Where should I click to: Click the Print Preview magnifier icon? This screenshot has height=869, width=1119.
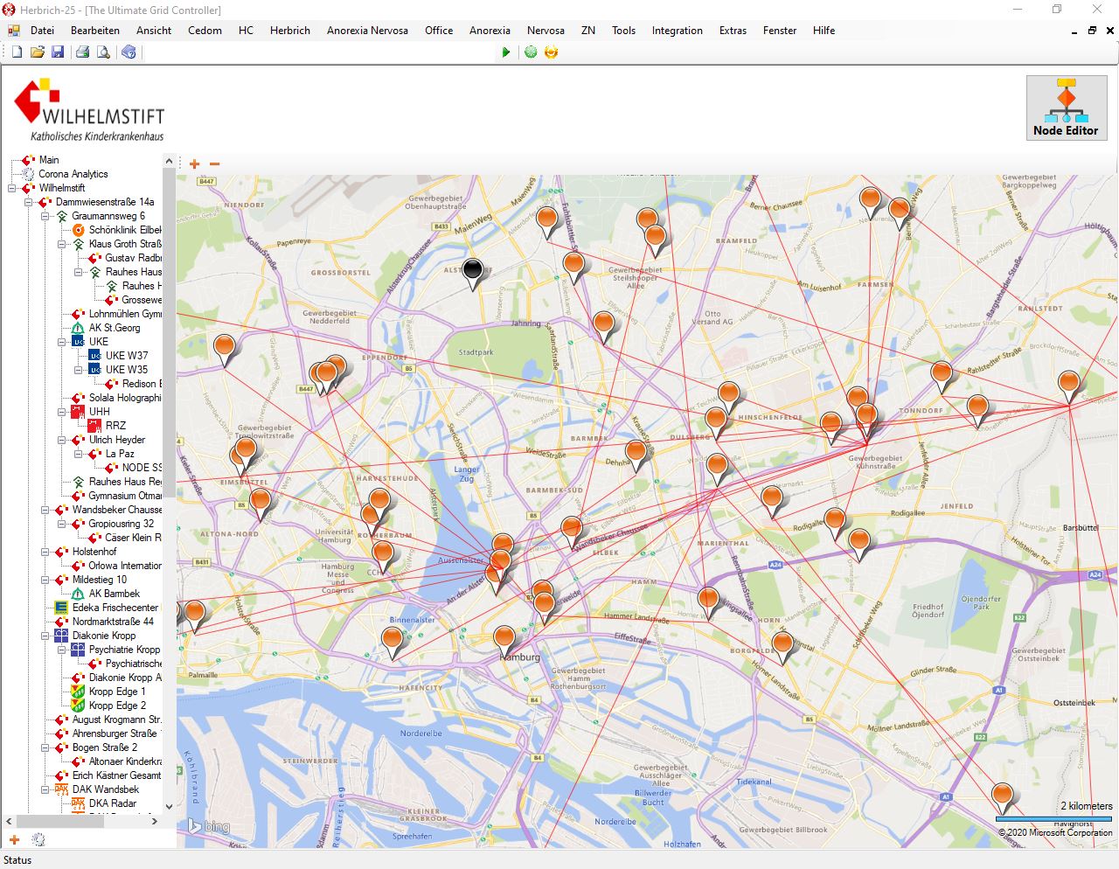click(x=103, y=52)
